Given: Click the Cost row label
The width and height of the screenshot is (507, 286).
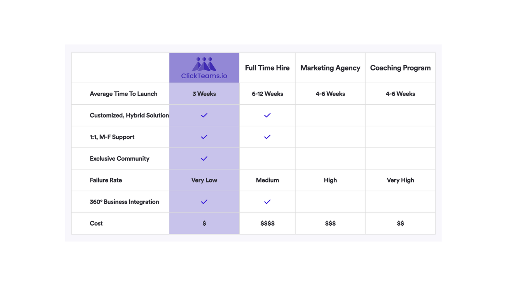Looking at the screenshot, I should tap(96, 223).
